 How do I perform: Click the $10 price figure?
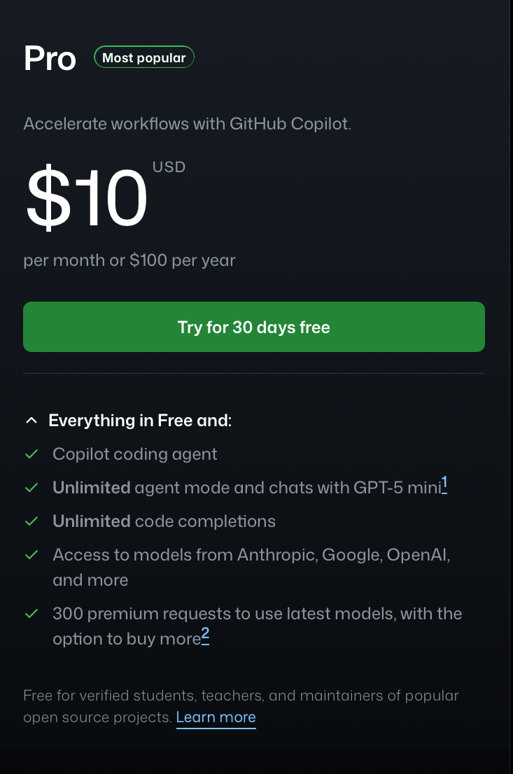[87, 198]
